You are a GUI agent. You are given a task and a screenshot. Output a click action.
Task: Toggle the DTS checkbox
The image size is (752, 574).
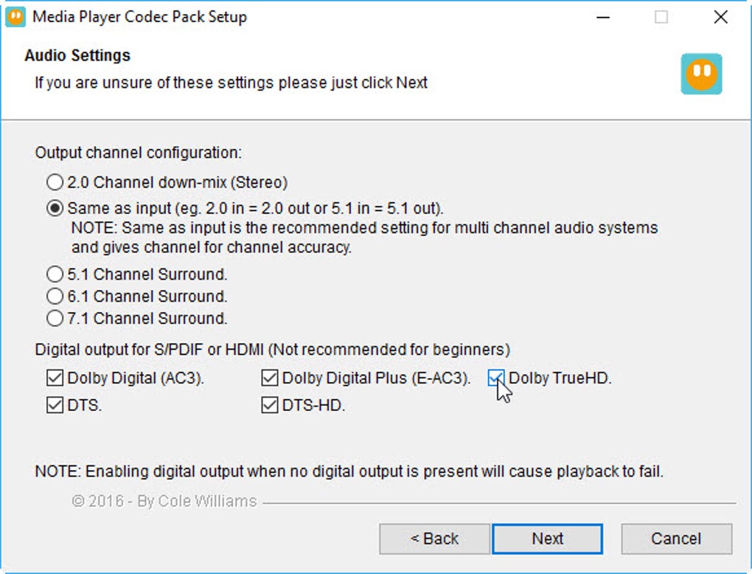click(x=55, y=405)
